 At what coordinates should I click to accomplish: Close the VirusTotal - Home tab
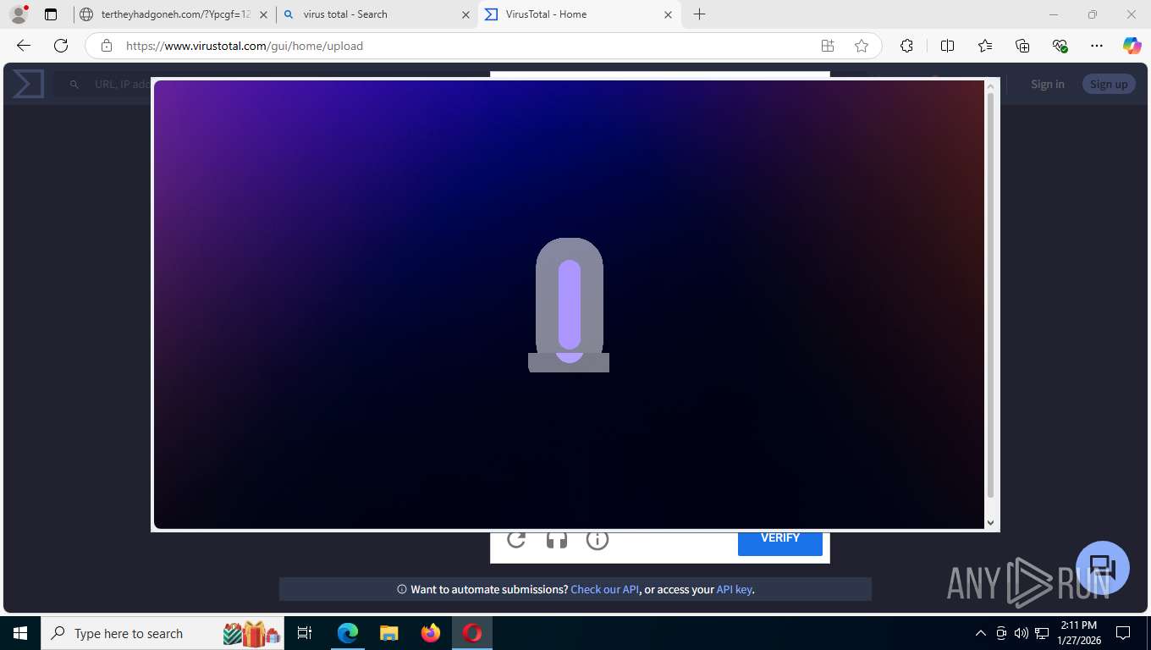pyautogui.click(x=669, y=14)
